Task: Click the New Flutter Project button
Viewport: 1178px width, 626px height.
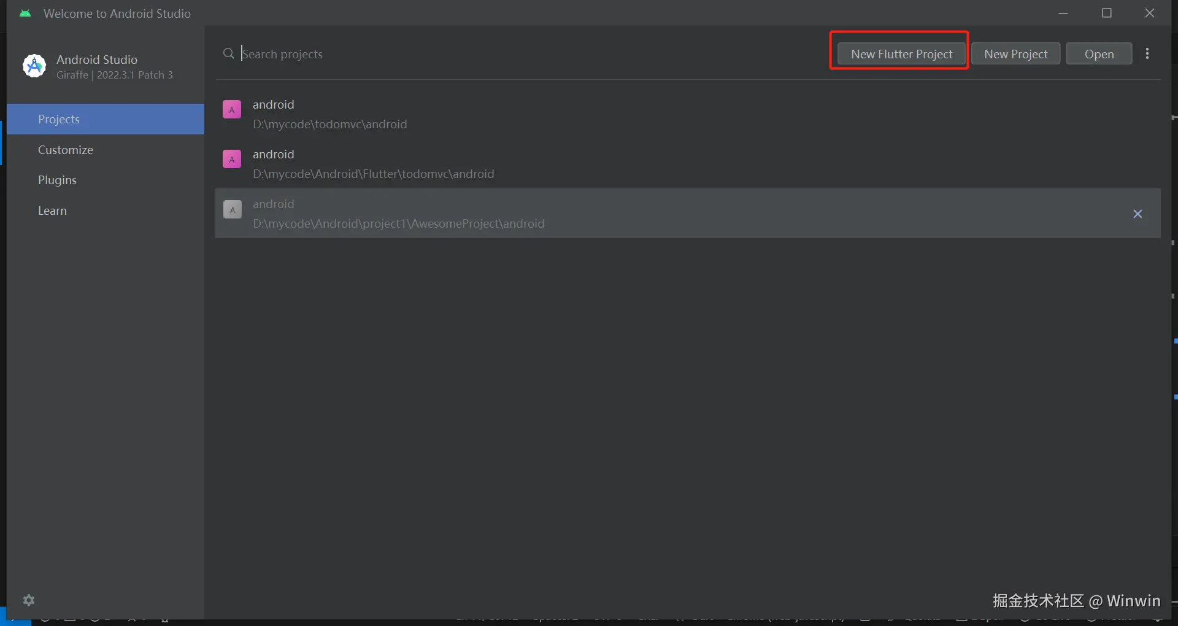Action: 901,54
